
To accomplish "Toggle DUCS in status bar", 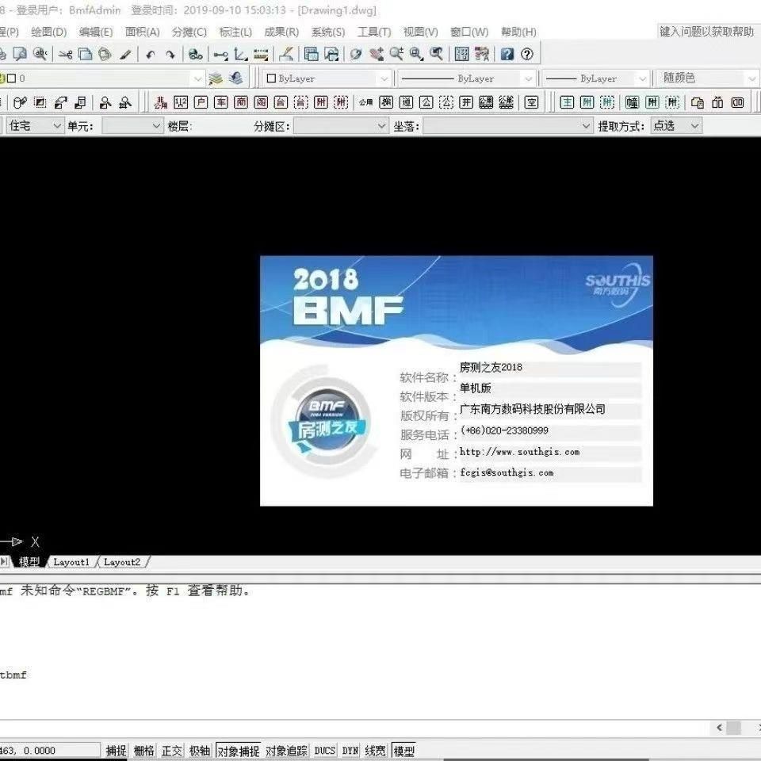I will pyautogui.click(x=325, y=751).
